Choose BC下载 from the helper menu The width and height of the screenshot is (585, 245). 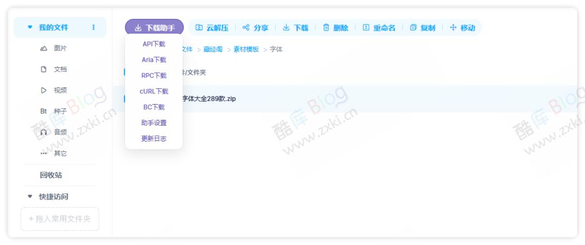pos(154,107)
